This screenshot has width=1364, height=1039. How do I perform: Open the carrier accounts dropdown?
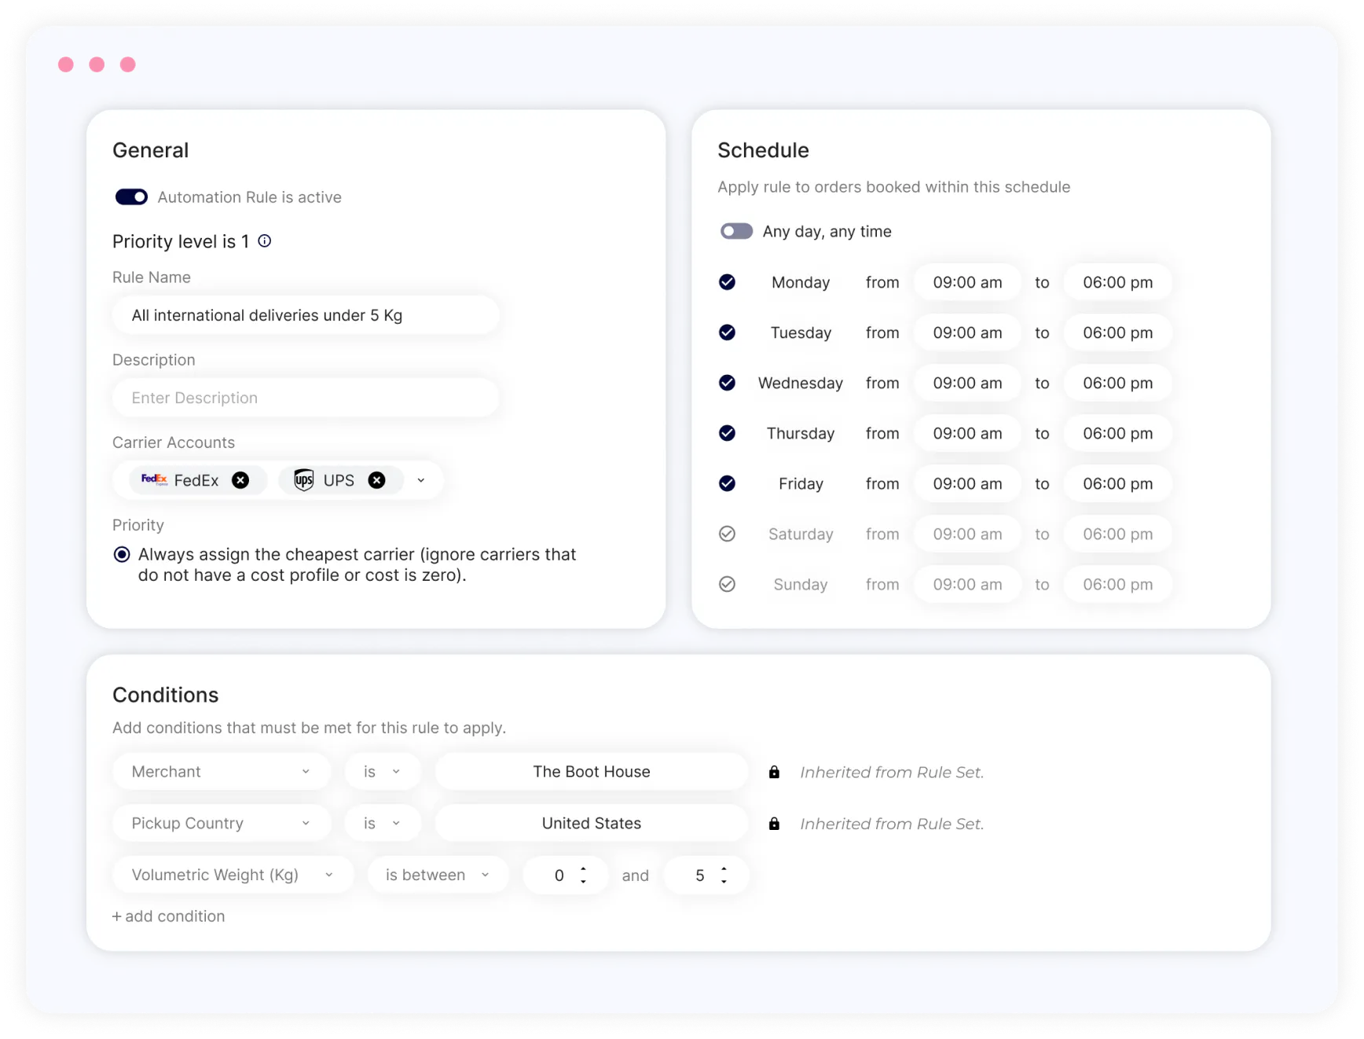coord(421,479)
